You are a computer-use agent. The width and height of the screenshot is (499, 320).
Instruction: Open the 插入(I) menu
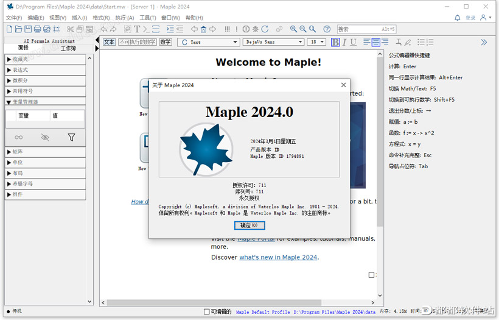pos(79,18)
